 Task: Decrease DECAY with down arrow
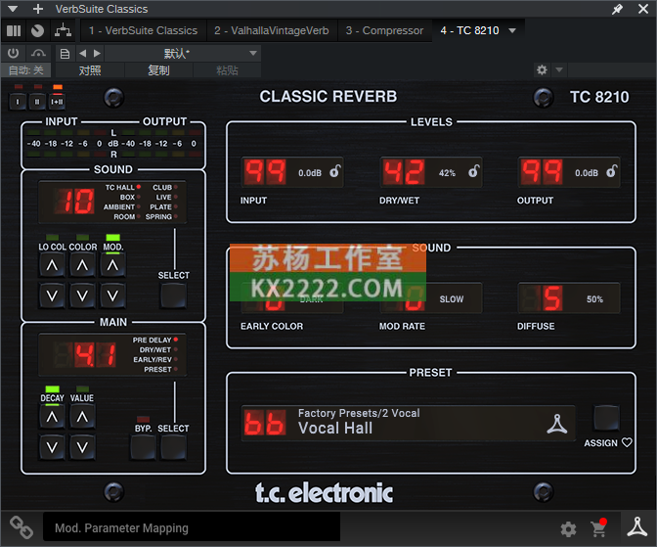[x=52, y=447]
